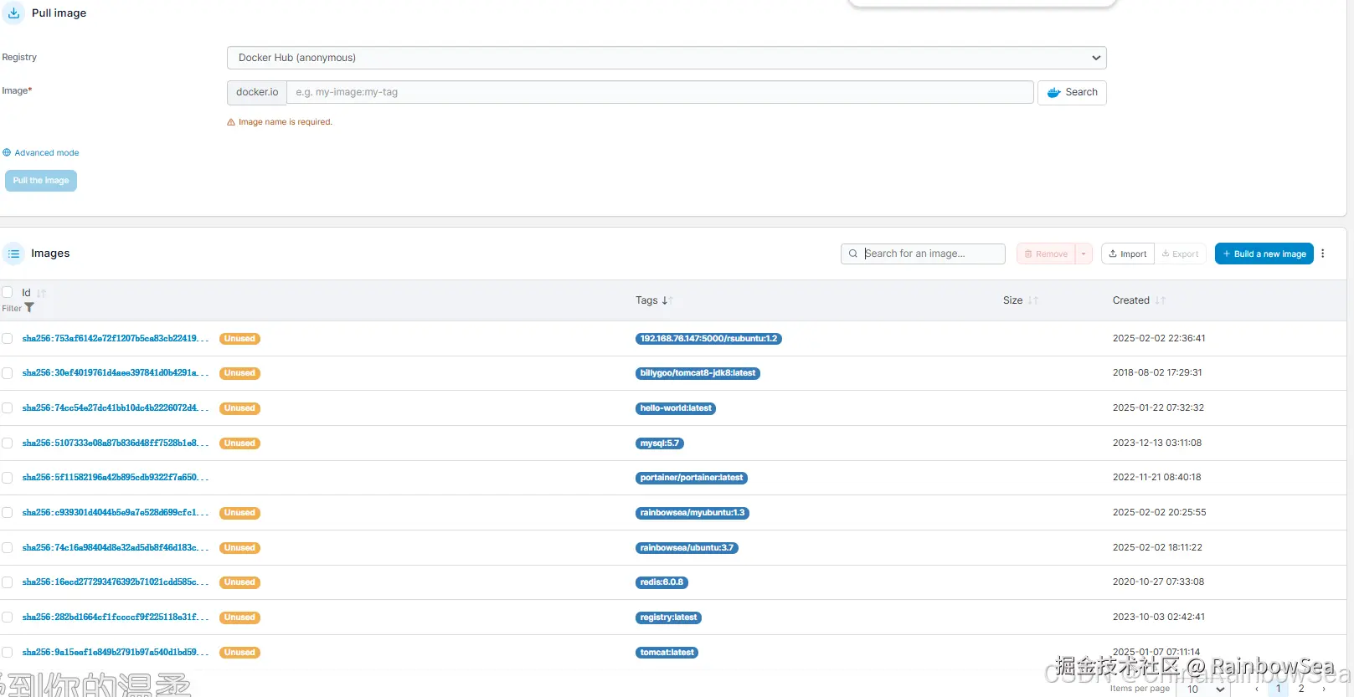
Task: Check the hello-world:latest row checkbox
Action: [8, 408]
